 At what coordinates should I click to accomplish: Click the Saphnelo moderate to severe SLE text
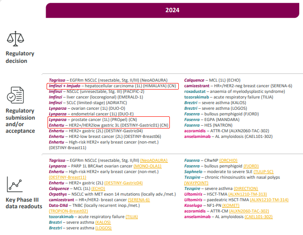click(x=218, y=172)
